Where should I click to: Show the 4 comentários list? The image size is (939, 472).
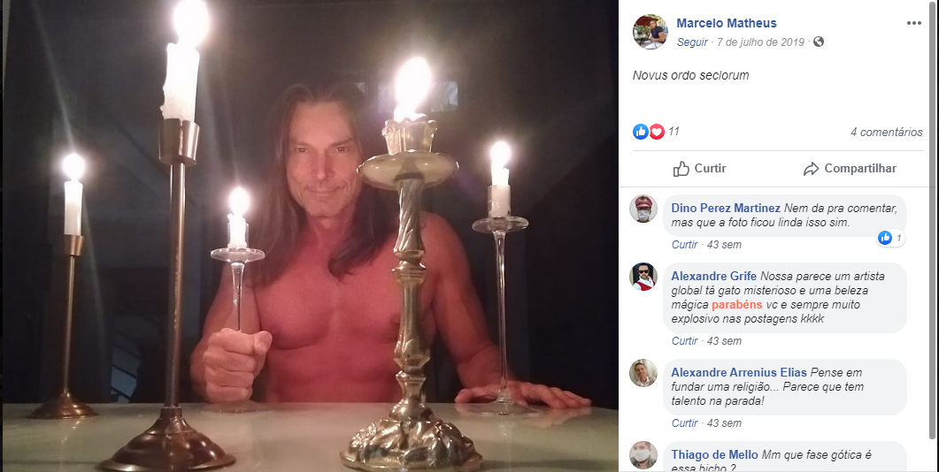(x=886, y=133)
